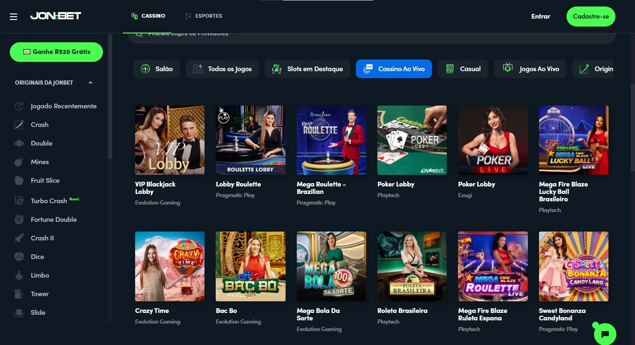Screen dimensions: 635x345
Task: Select the Jogos Ao Vivo tab
Action: pyautogui.click(x=530, y=69)
